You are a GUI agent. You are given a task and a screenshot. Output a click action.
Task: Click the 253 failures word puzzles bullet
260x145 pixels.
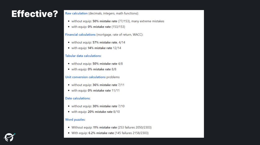(x=111, y=127)
